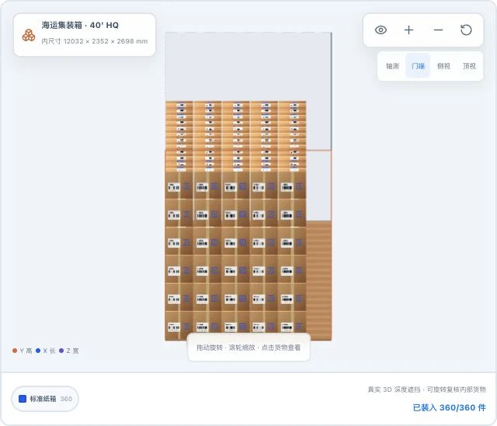This screenshot has width=497, height=426.
Task: Click the 内尺寸 12032 × 2352 × 2698 mm text
Action: [x=95, y=41]
